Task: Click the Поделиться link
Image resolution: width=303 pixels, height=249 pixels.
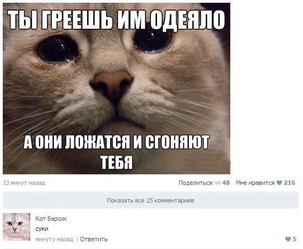Action: click(196, 183)
